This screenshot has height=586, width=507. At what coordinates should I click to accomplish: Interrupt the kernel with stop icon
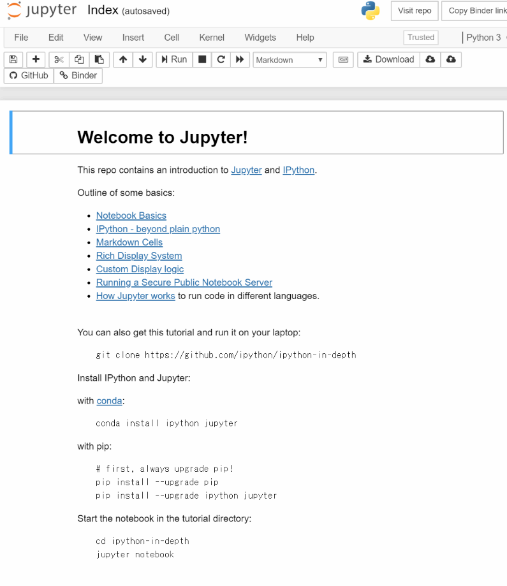click(x=202, y=59)
